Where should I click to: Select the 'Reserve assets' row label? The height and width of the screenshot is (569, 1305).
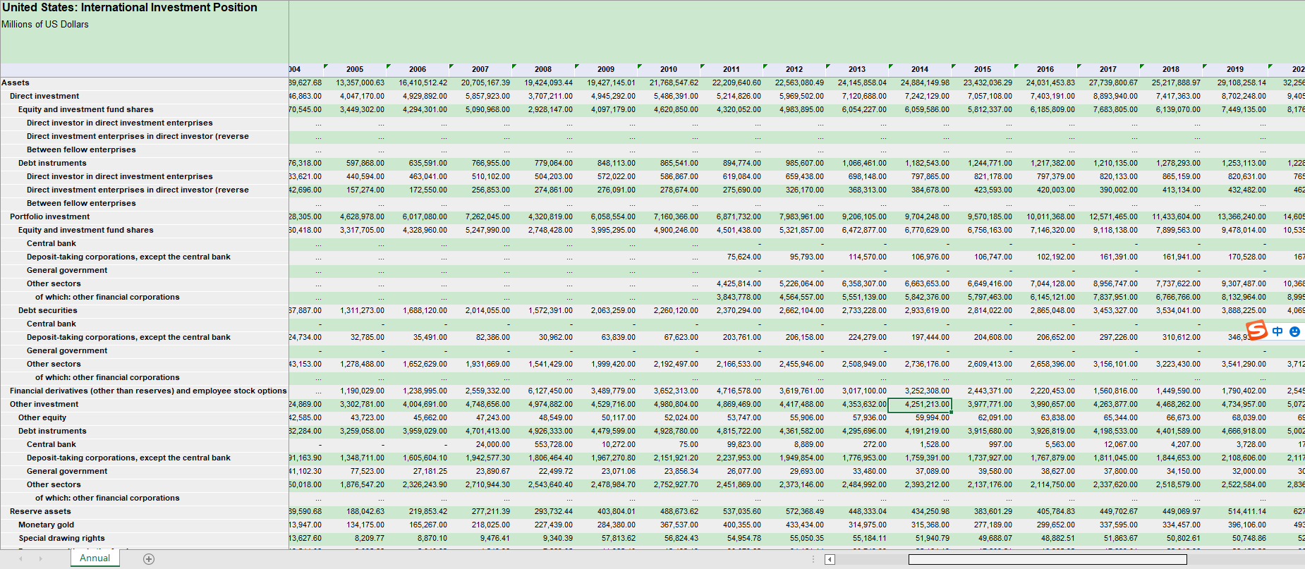[x=40, y=511]
